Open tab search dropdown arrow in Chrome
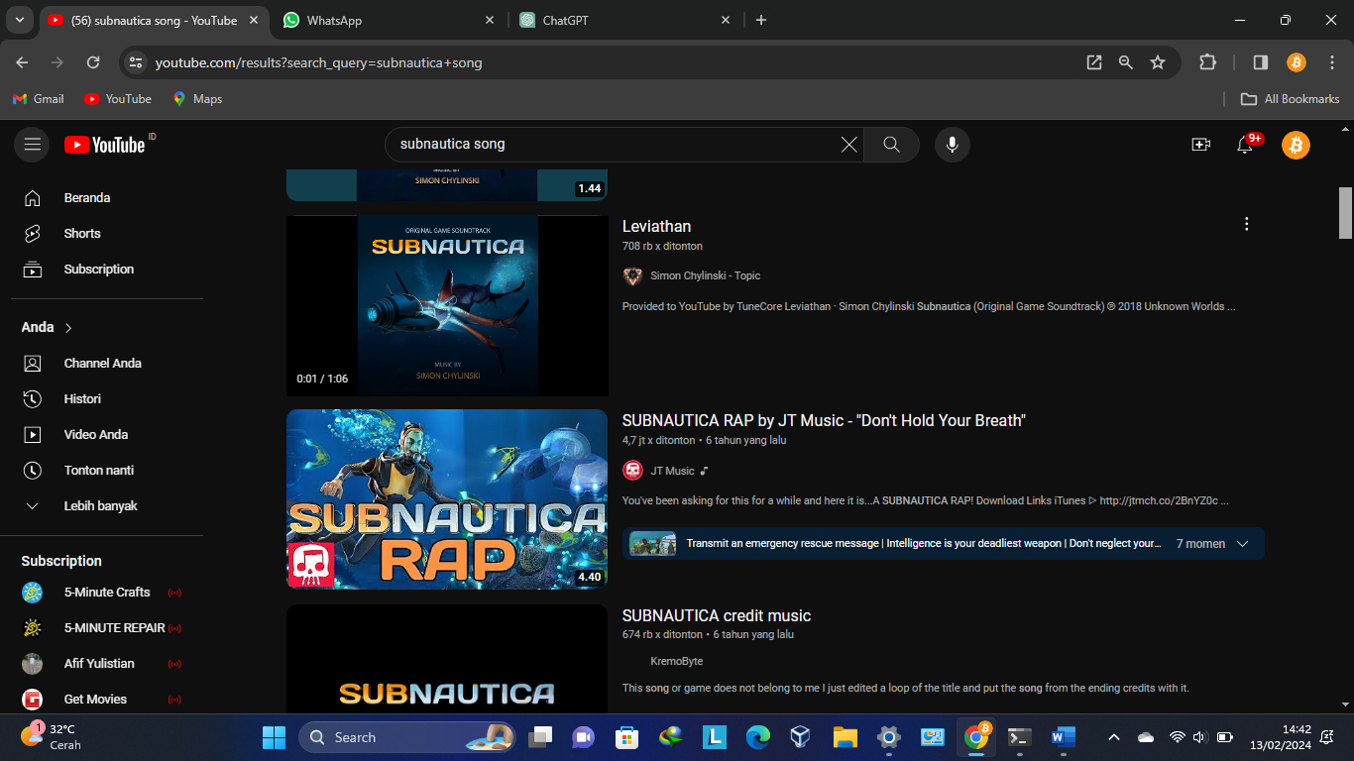The height and width of the screenshot is (761, 1354). 19,20
